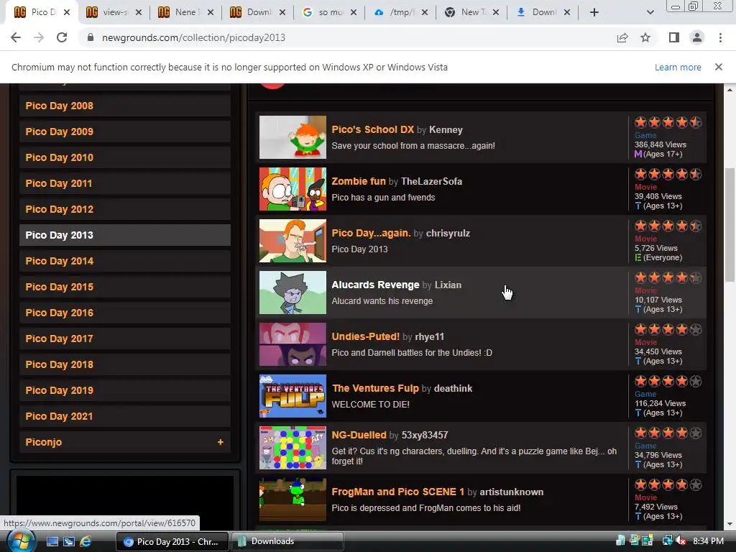Select Pico Day 2021 in sidebar

click(x=125, y=416)
